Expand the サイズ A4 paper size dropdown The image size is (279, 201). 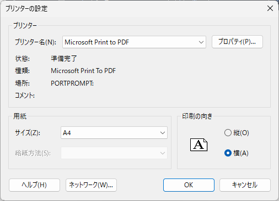(x=114, y=133)
